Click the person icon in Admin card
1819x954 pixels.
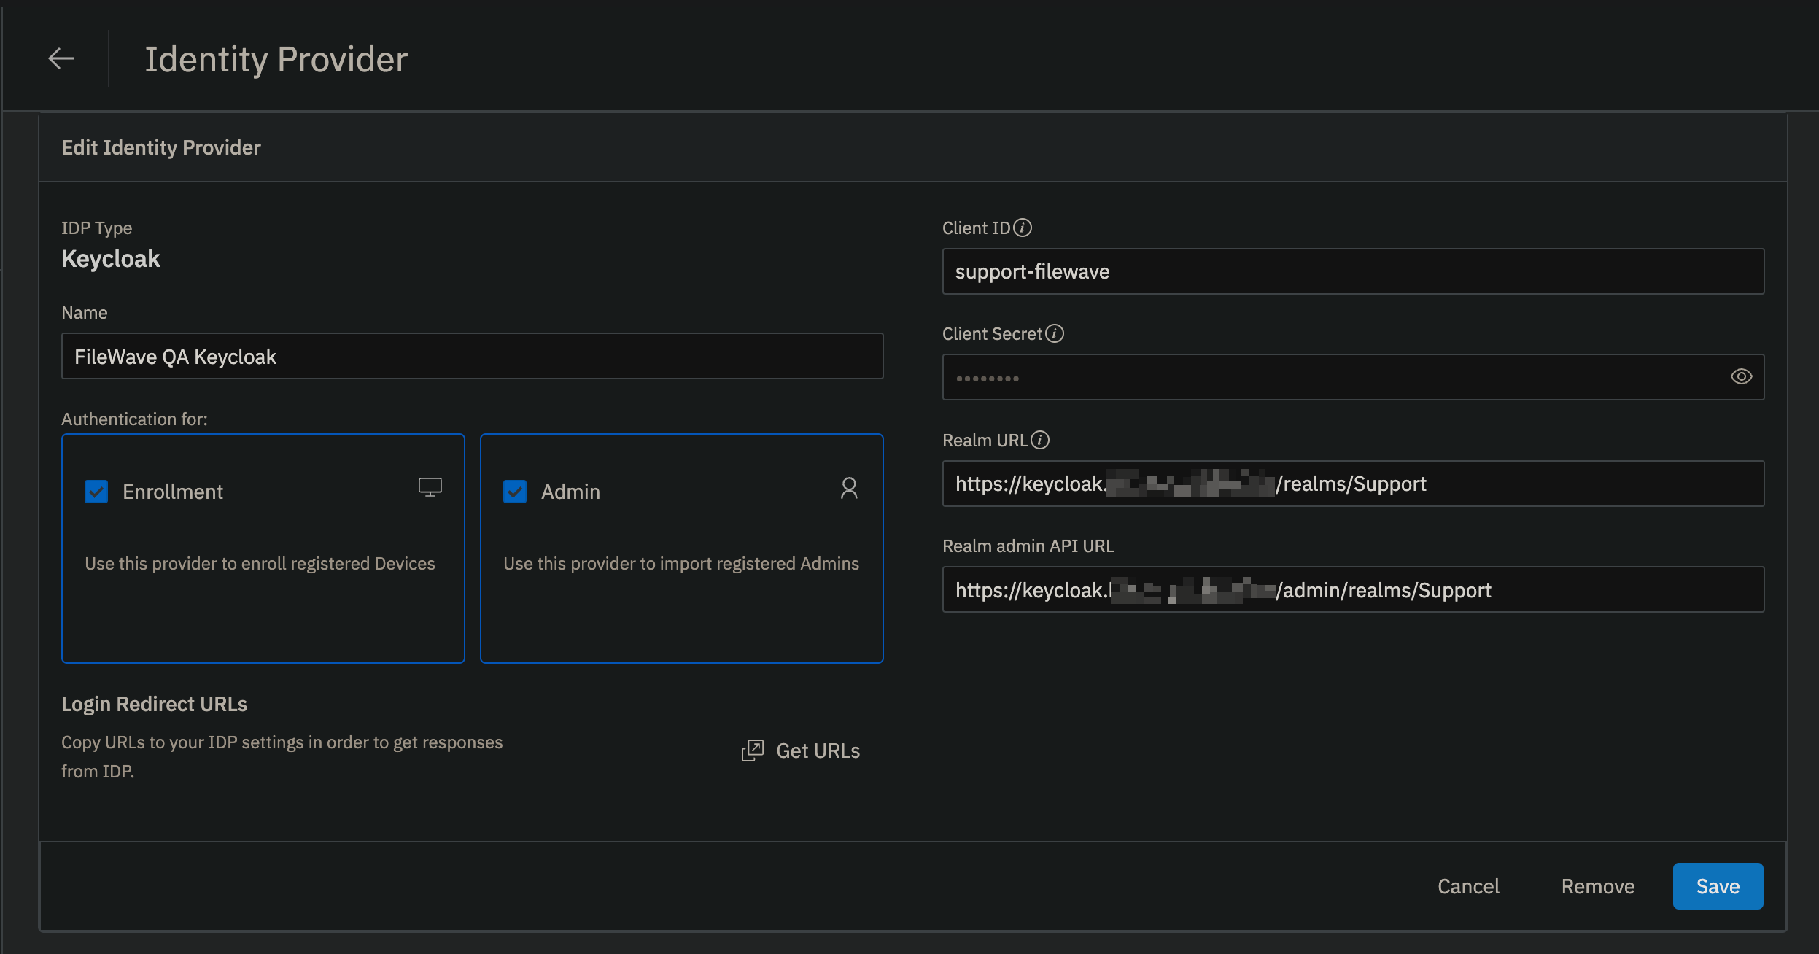(849, 488)
